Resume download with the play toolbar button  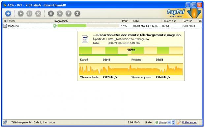coord(20,13)
